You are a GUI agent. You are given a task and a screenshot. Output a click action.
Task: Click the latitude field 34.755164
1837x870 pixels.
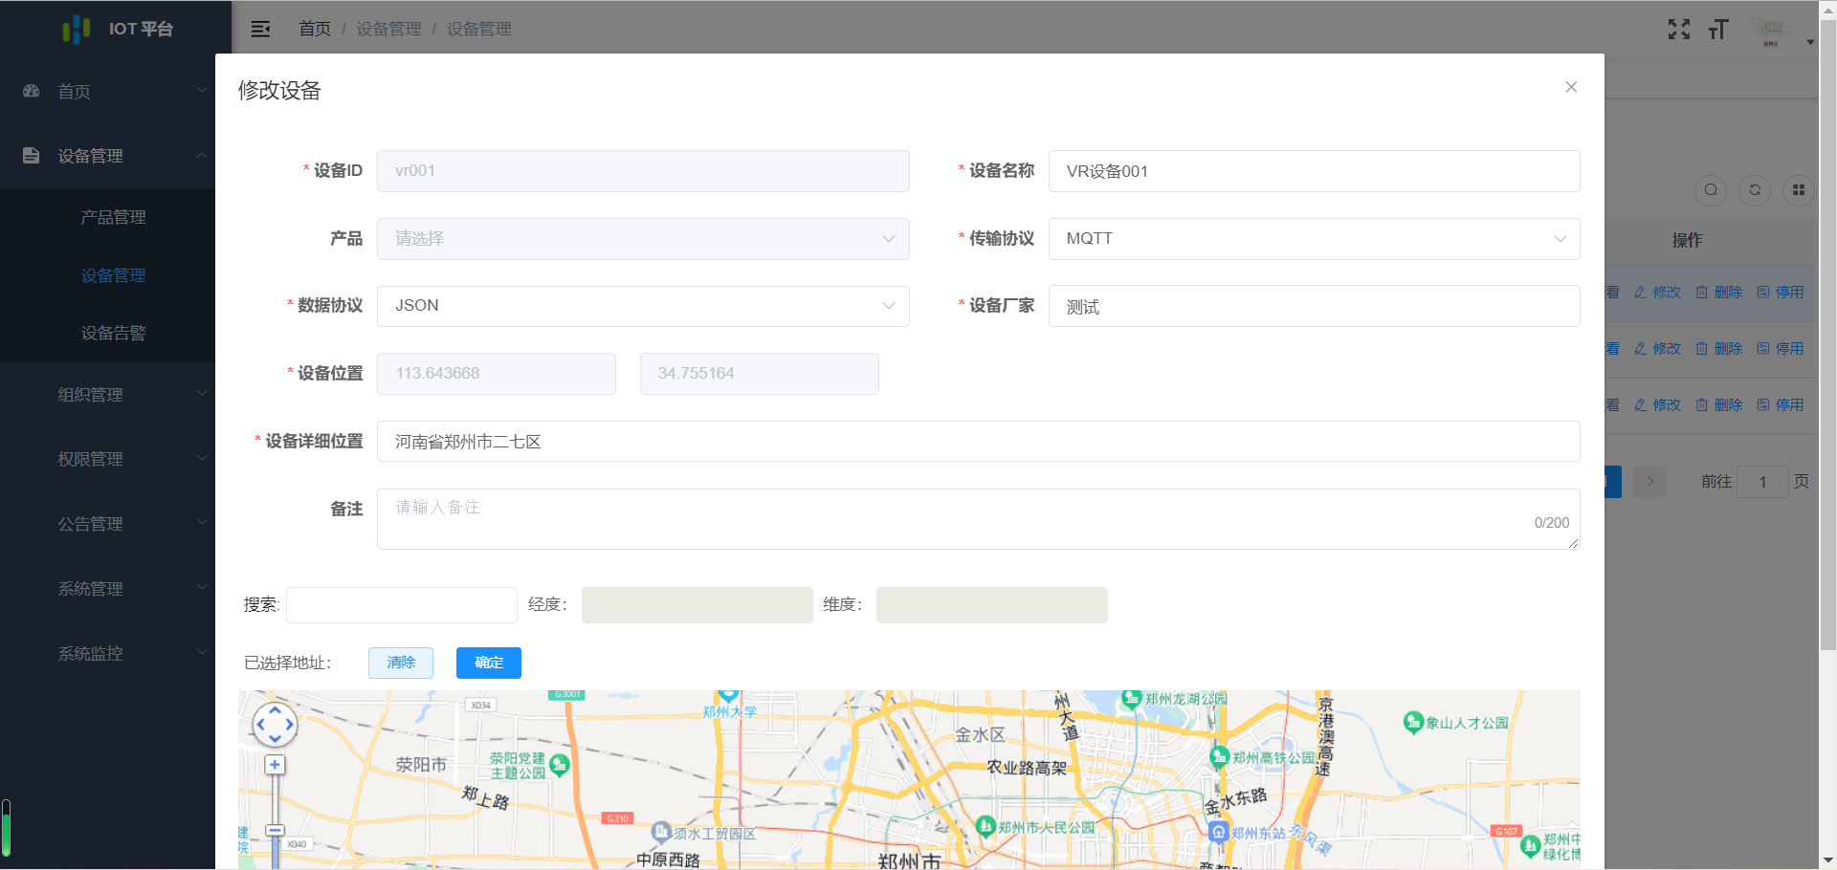(x=760, y=374)
